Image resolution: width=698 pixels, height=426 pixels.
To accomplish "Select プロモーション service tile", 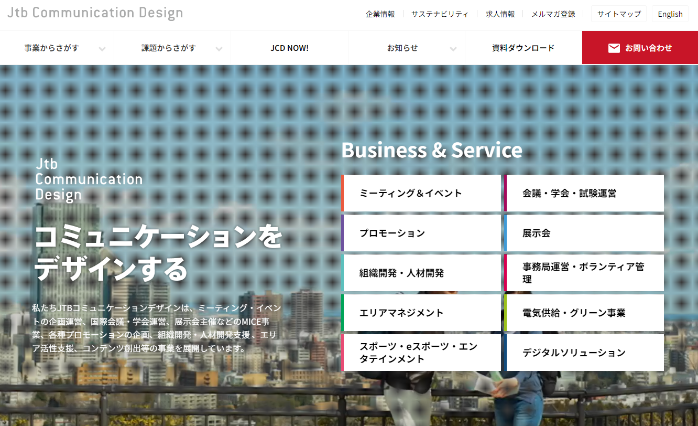I will [x=421, y=233].
